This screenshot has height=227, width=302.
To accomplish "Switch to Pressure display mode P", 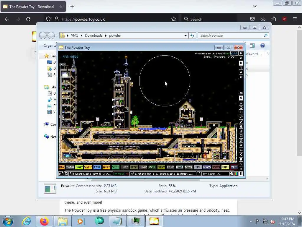I will click(241, 53).
